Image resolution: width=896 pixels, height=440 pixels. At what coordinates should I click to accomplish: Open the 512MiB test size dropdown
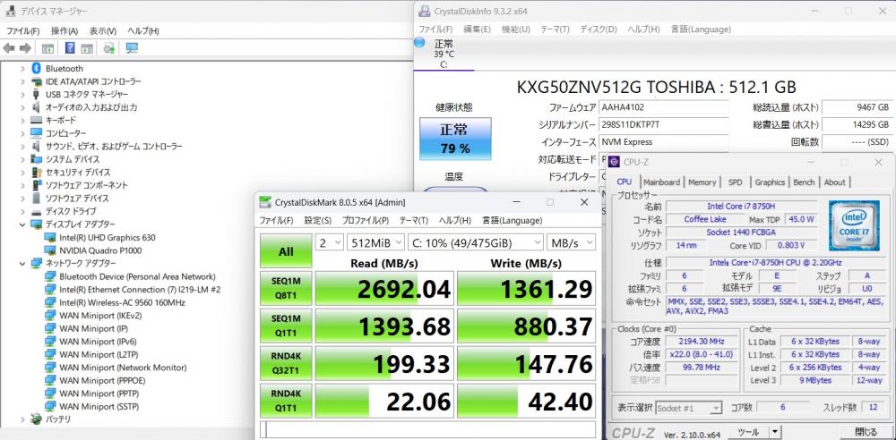375,243
